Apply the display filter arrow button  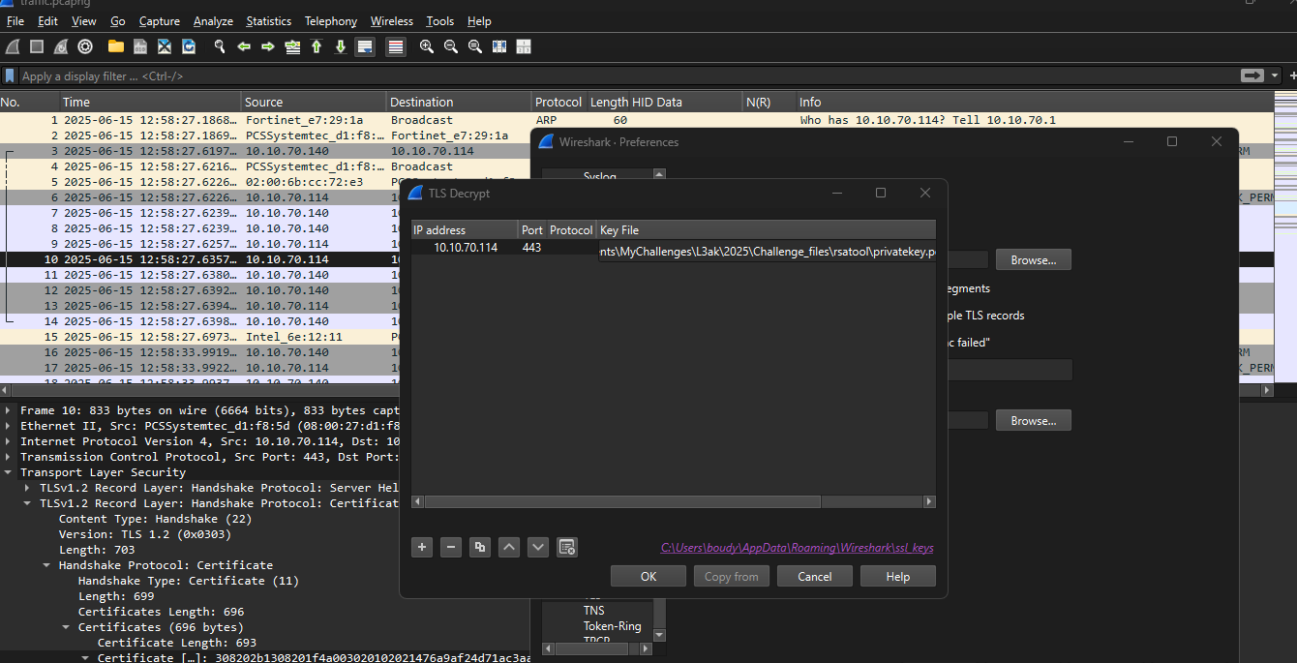point(1253,75)
